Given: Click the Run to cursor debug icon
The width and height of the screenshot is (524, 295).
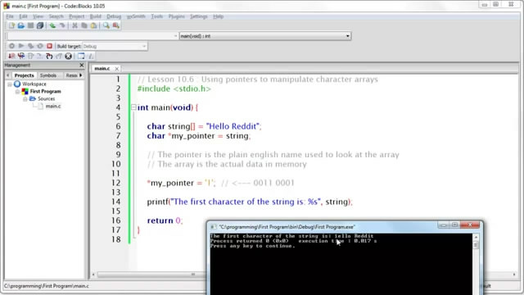Looking at the screenshot, I should point(21,56).
